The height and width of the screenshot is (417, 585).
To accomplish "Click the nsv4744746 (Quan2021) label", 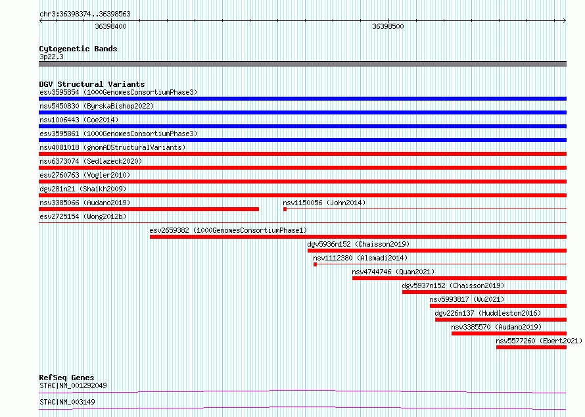I will (393, 272).
